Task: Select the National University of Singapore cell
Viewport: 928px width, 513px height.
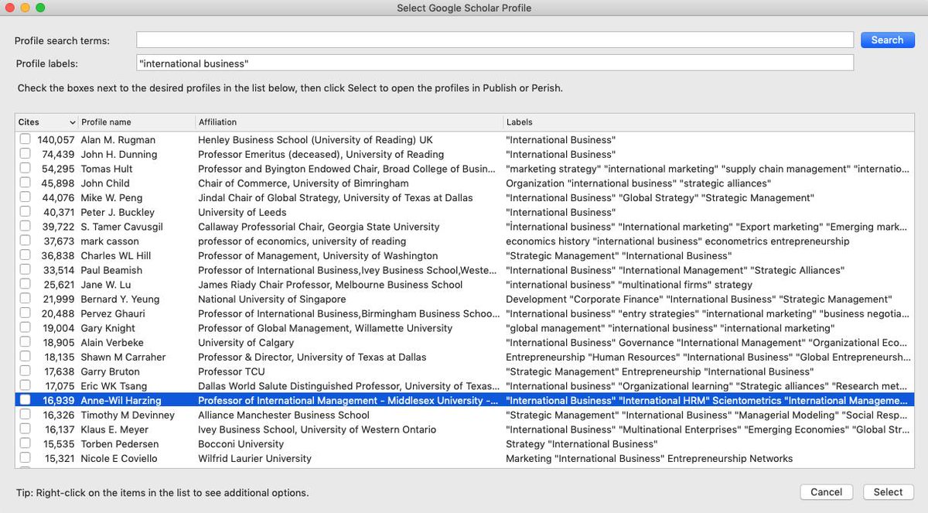Action: [272, 299]
